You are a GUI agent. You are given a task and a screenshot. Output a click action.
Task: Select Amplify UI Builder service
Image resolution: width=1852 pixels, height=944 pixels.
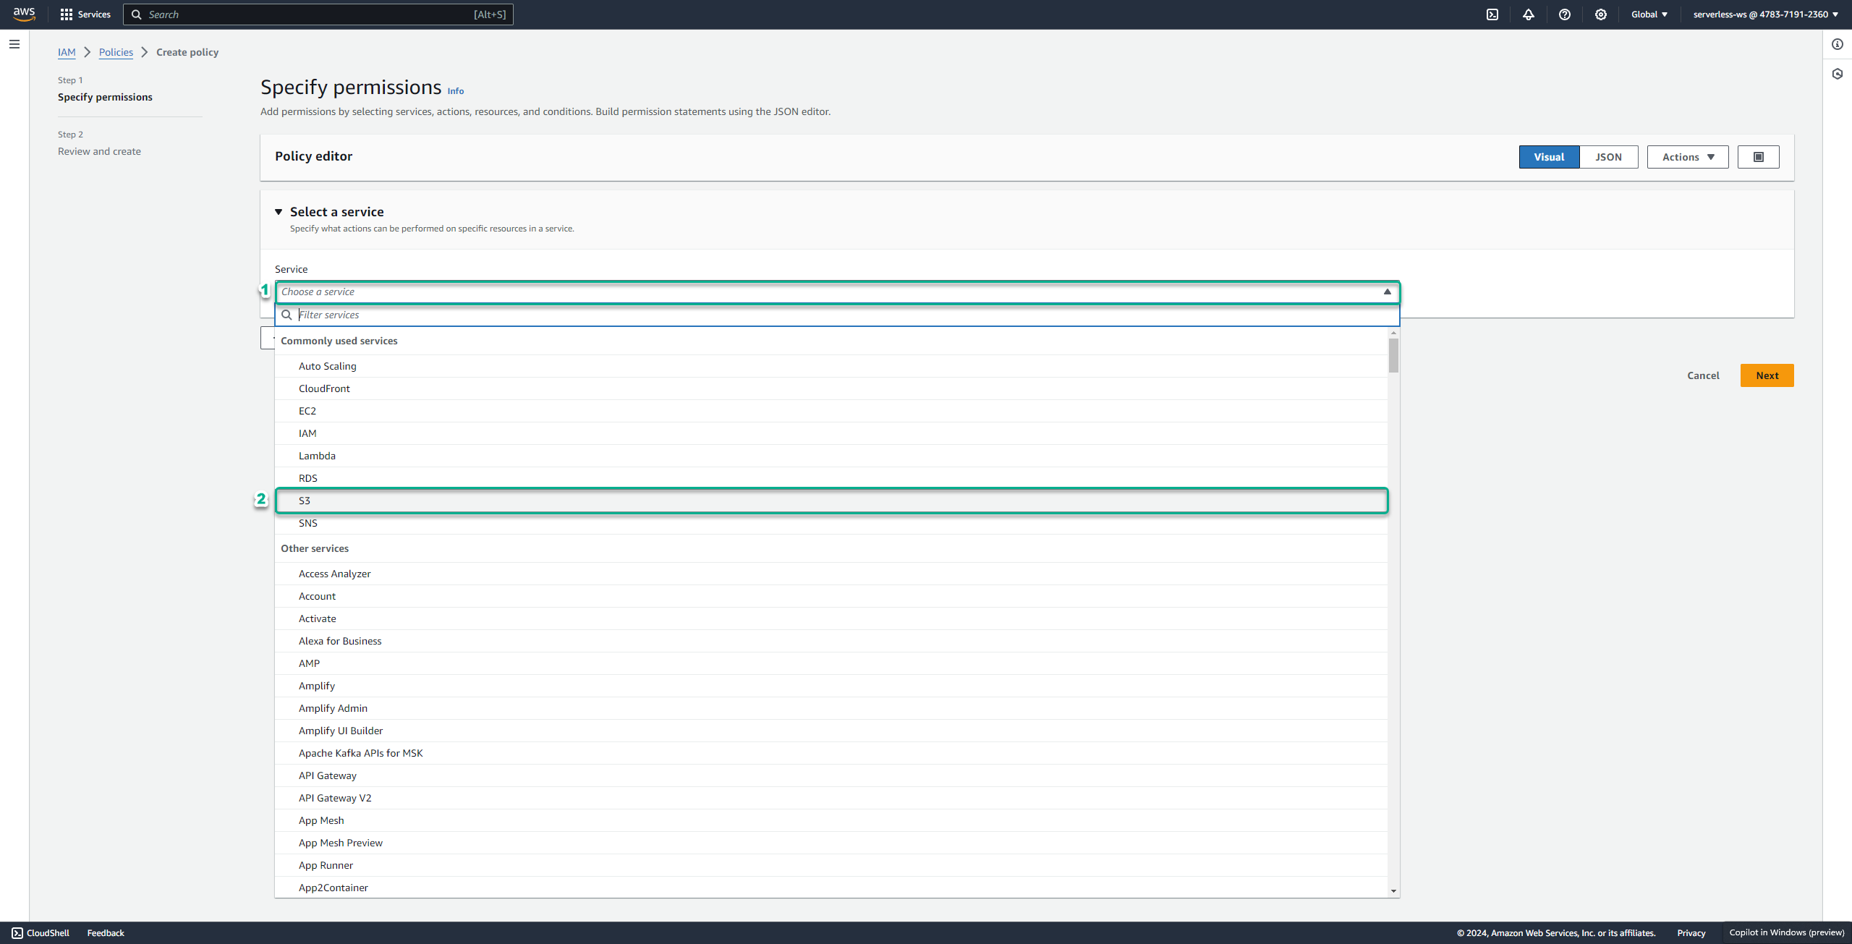point(831,731)
